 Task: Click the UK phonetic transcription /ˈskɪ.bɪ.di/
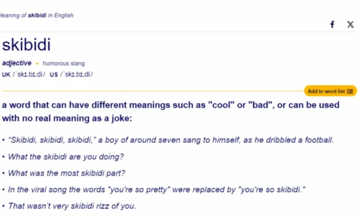pyautogui.click(x=29, y=74)
